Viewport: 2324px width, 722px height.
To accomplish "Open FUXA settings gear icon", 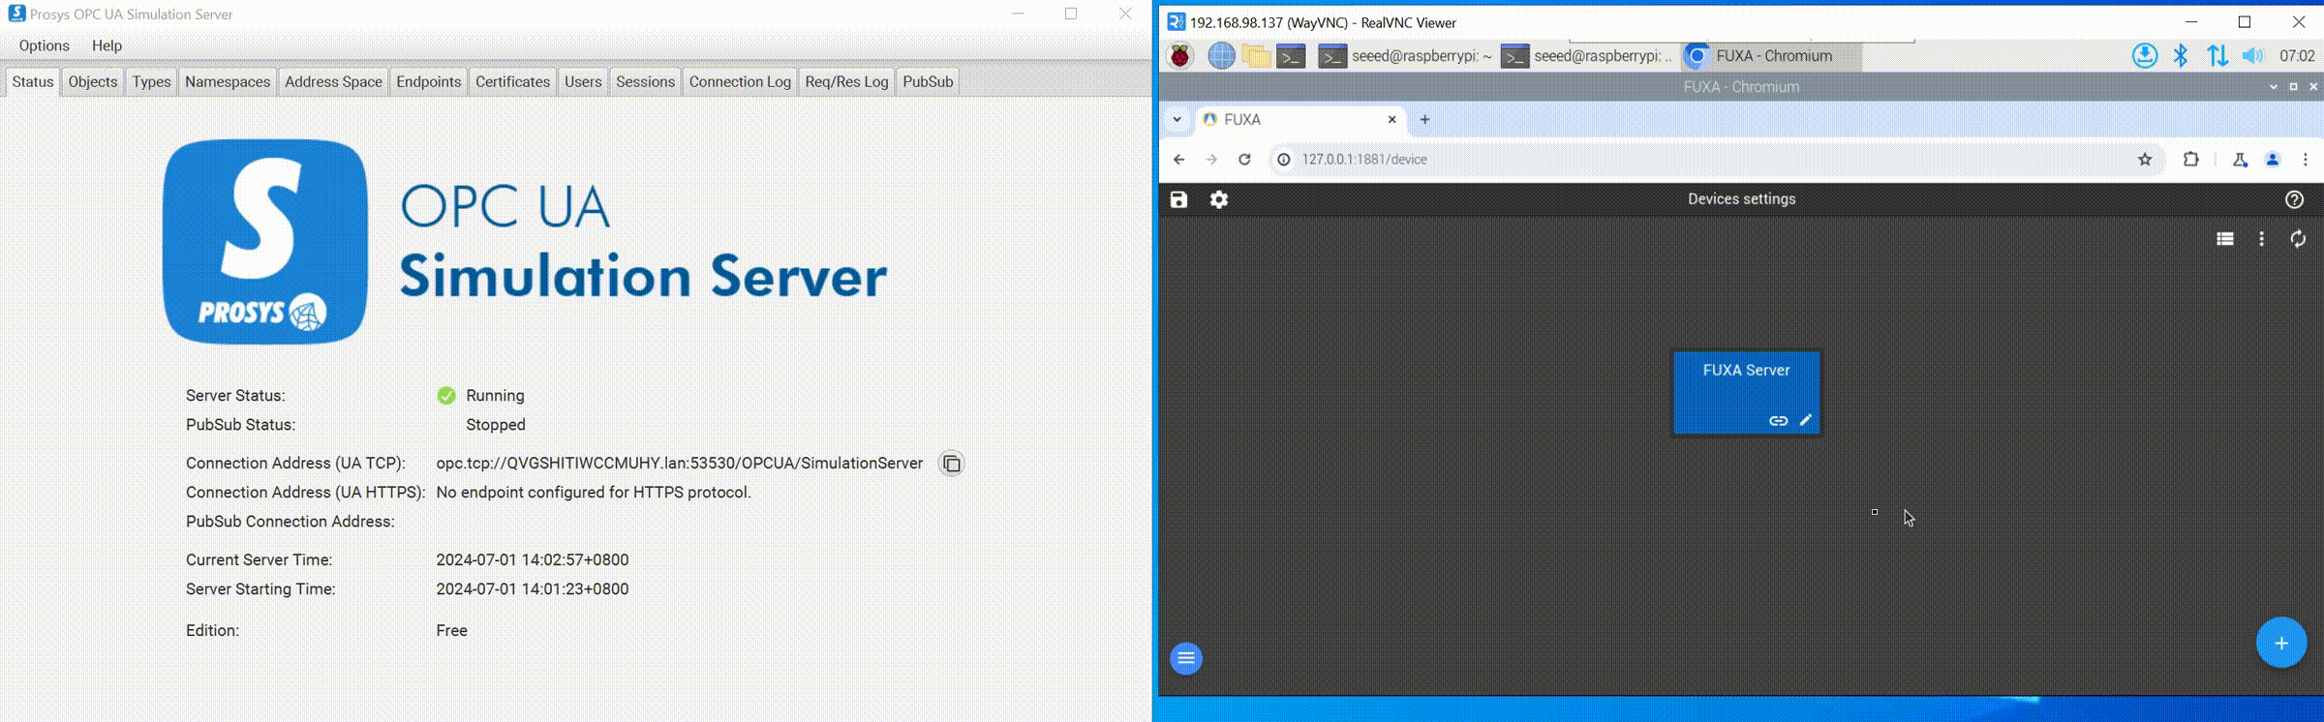I will tap(1219, 199).
